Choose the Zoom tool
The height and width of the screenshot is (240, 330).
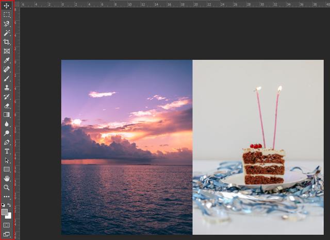pos(7,187)
